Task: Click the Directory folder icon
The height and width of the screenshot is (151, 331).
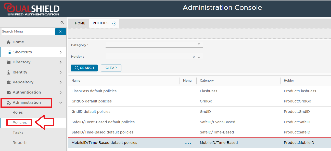Action: click(x=9, y=62)
